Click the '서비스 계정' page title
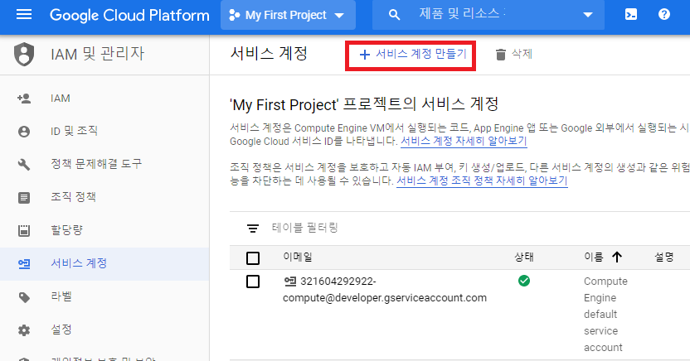Image resolution: width=690 pixels, height=361 pixels. click(x=269, y=54)
